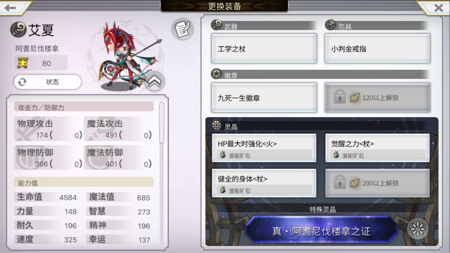Image resolution: width=450 pixels, height=253 pixels.
Task: Click the stats panel scrollbar
Action: pyautogui.click(x=162, y=123)
